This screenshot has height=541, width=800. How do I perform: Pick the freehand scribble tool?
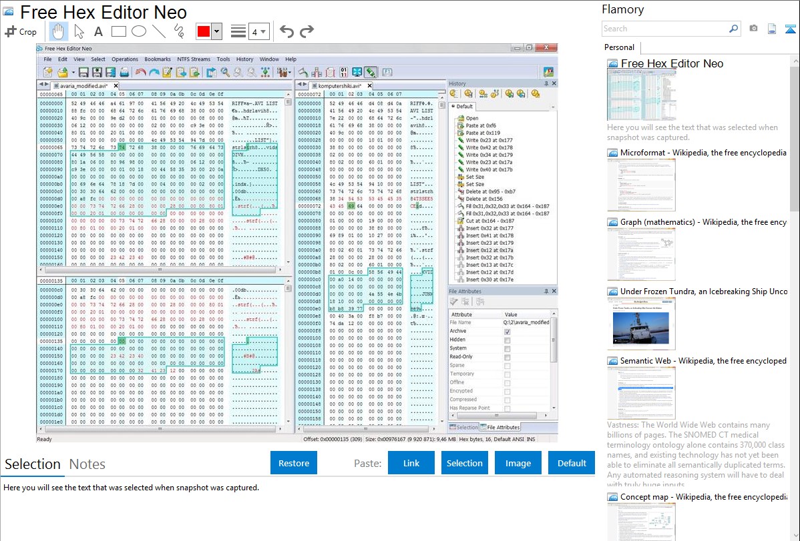179,31
